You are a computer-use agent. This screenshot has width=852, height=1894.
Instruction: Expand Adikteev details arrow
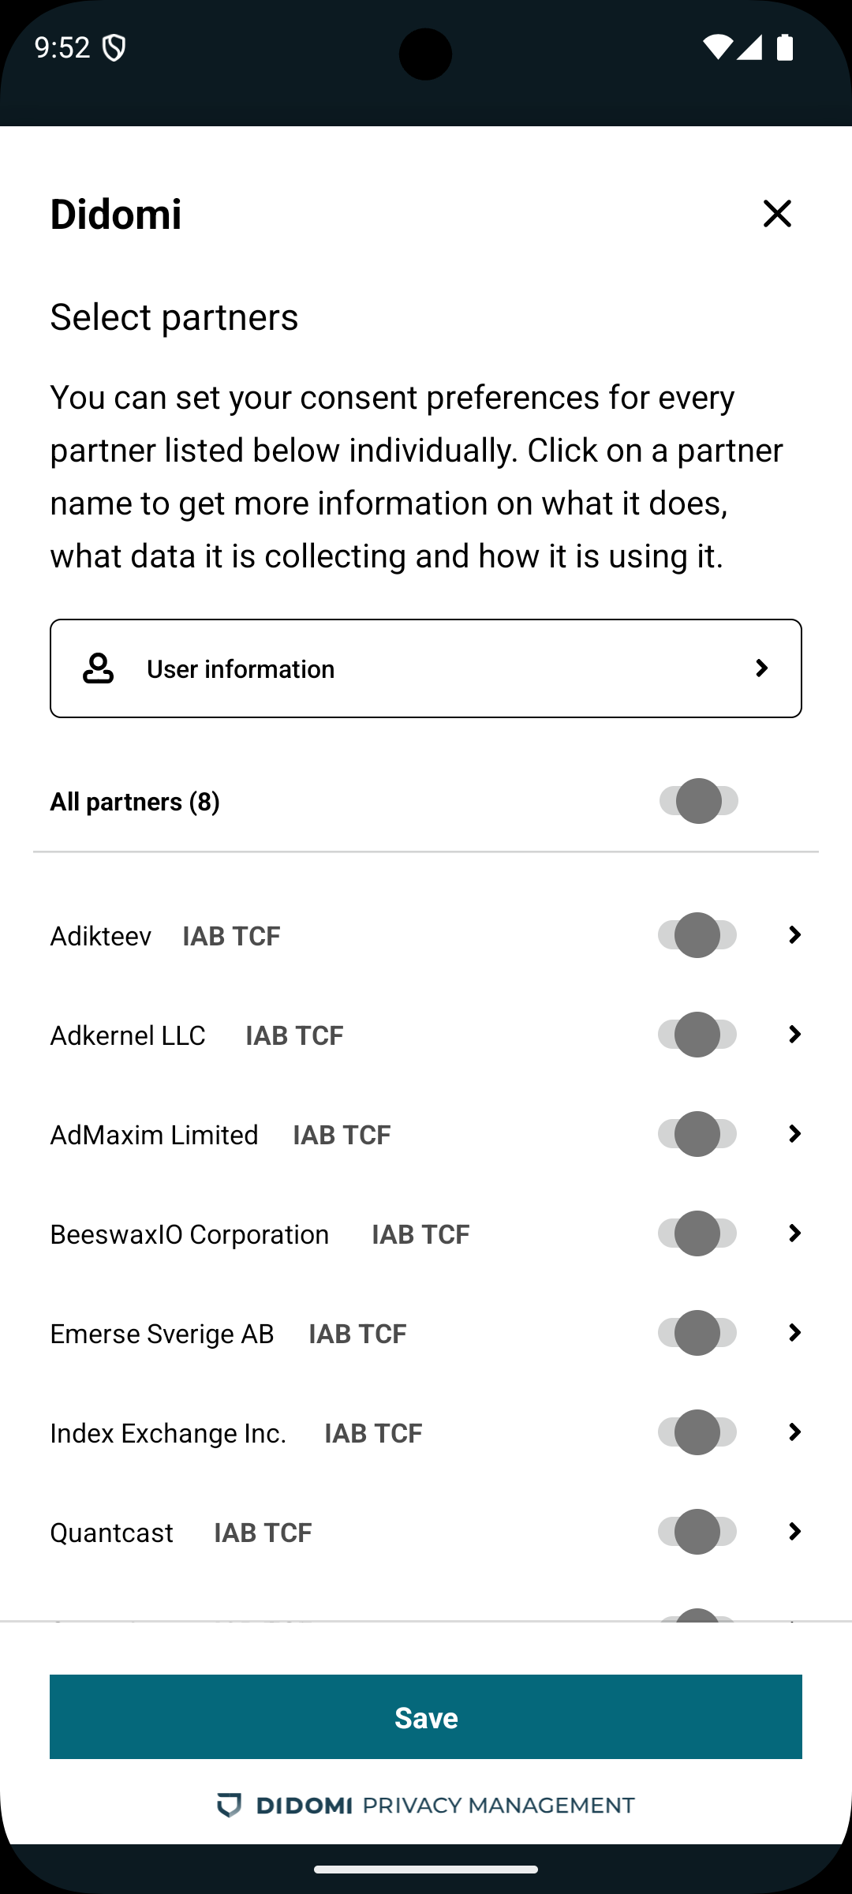coord(794,935)
